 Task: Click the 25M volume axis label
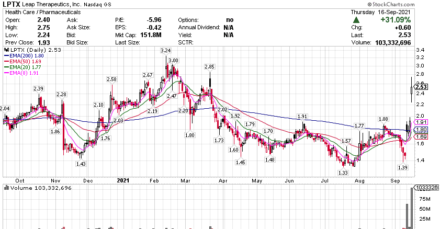point(425,219)
